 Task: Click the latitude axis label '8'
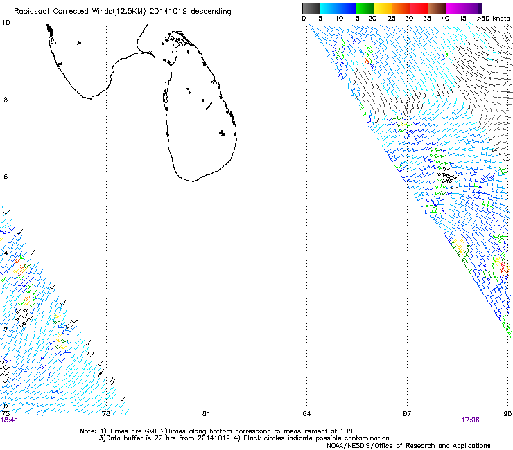pos(6,100)
